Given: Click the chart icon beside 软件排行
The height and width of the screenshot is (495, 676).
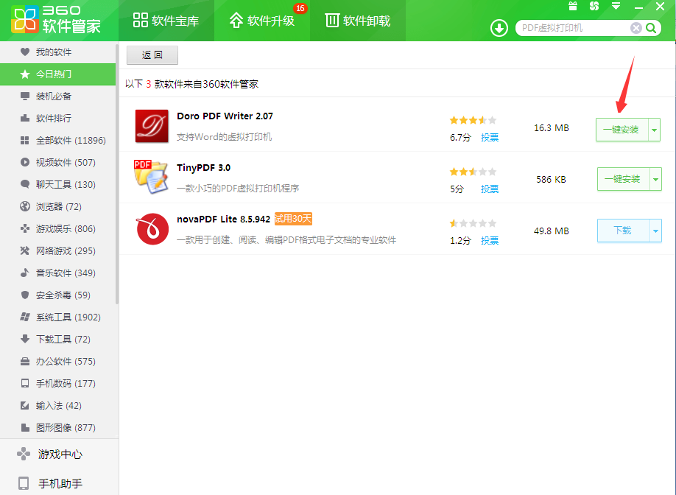Looking at the screenshot, I should pos(25,118).
